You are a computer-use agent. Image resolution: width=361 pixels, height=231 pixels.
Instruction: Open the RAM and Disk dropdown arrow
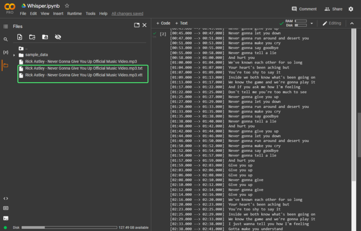312,23
